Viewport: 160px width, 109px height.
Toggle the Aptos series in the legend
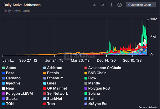pos(9,68)
